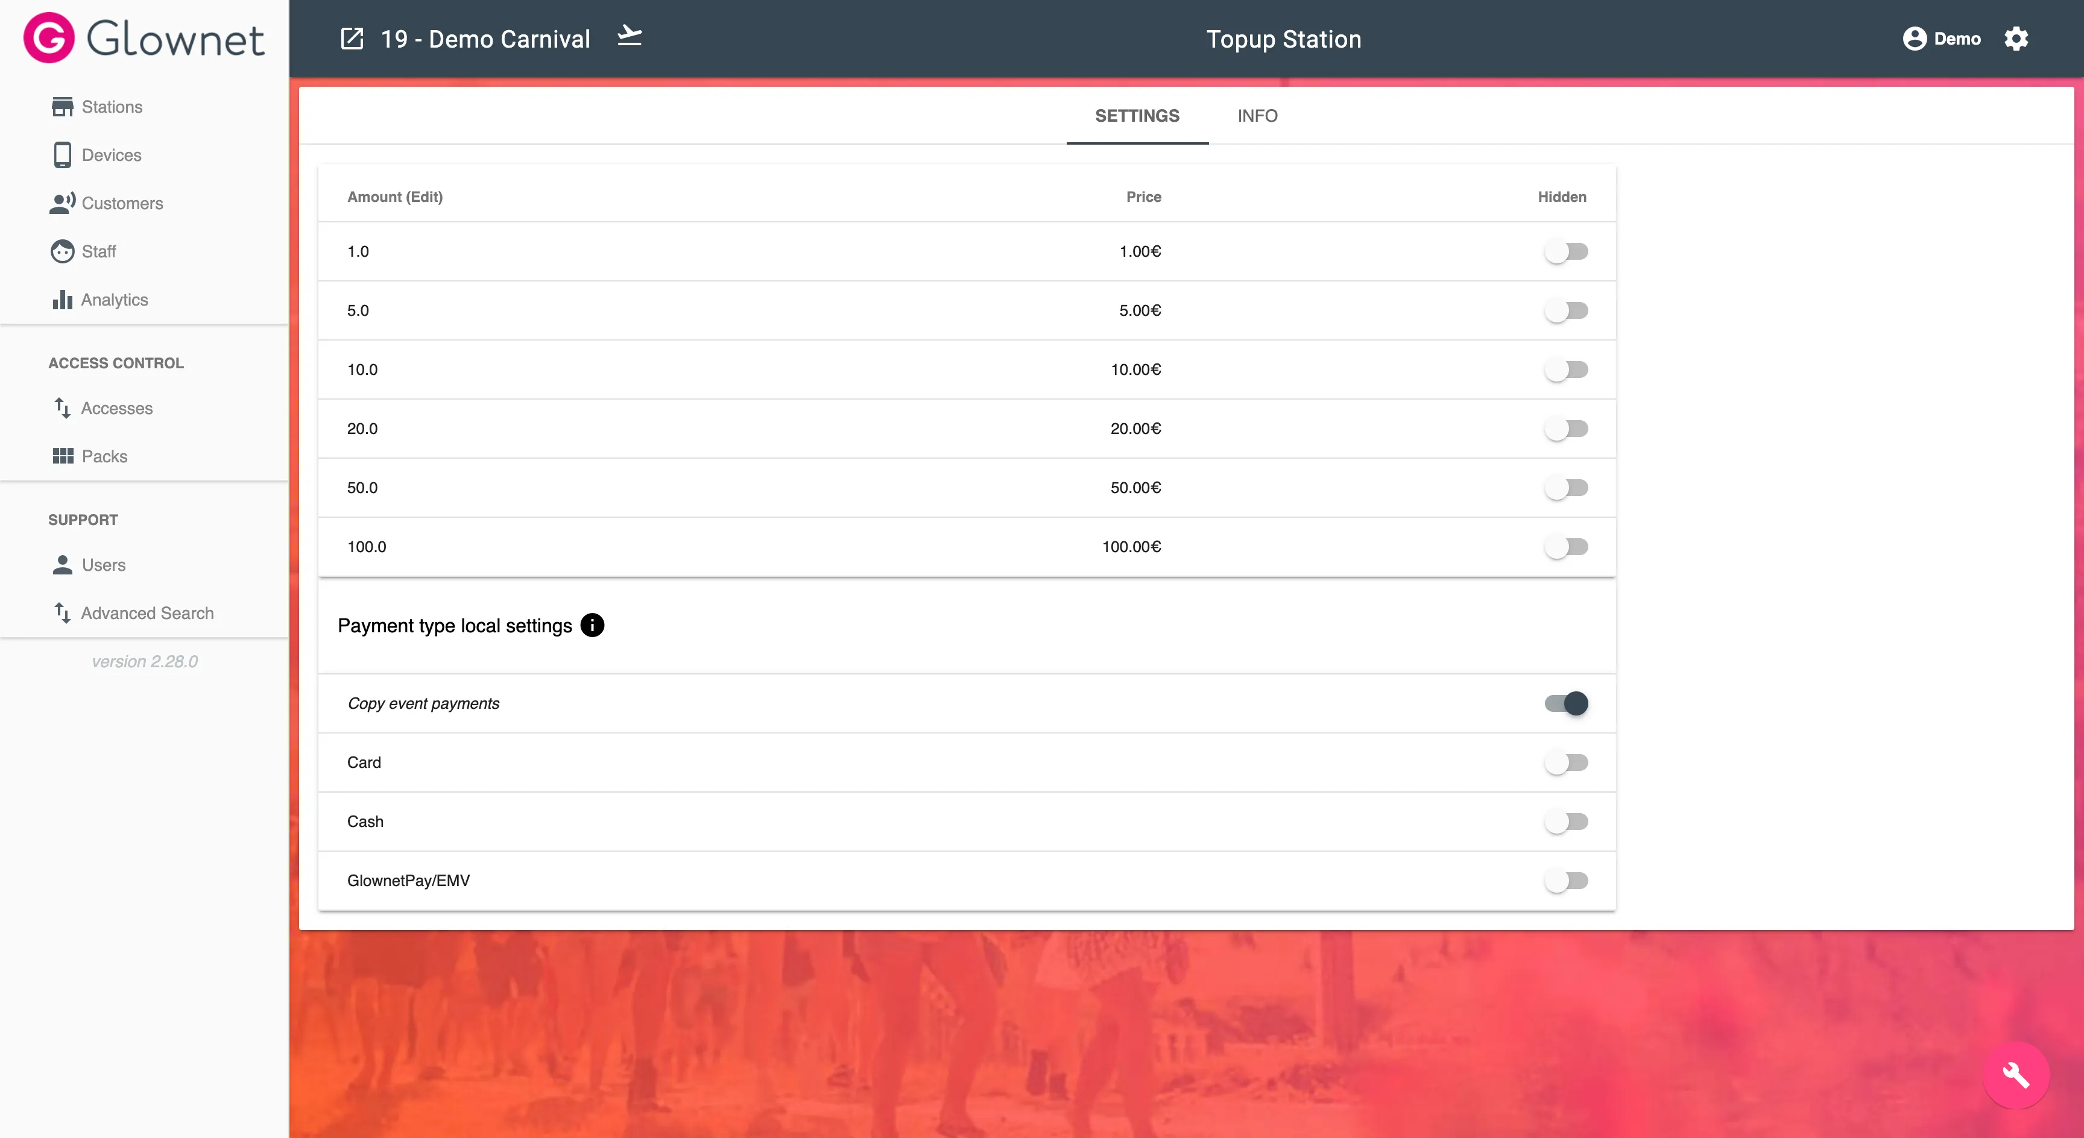This screenshot has width=2084, height=1138.
Task: Click the 20.00€ price value
Action: click(1136, 429)
